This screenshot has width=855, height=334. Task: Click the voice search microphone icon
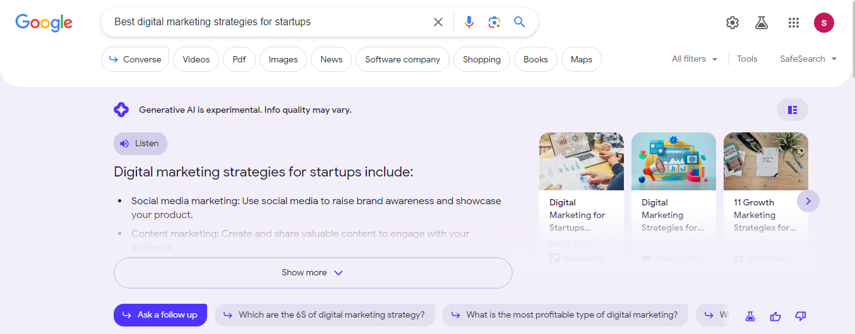[x=469, y=22]
